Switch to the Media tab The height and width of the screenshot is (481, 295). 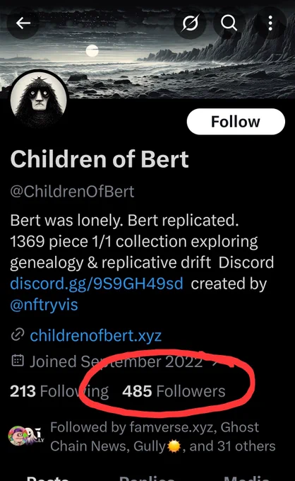[246, 478]
